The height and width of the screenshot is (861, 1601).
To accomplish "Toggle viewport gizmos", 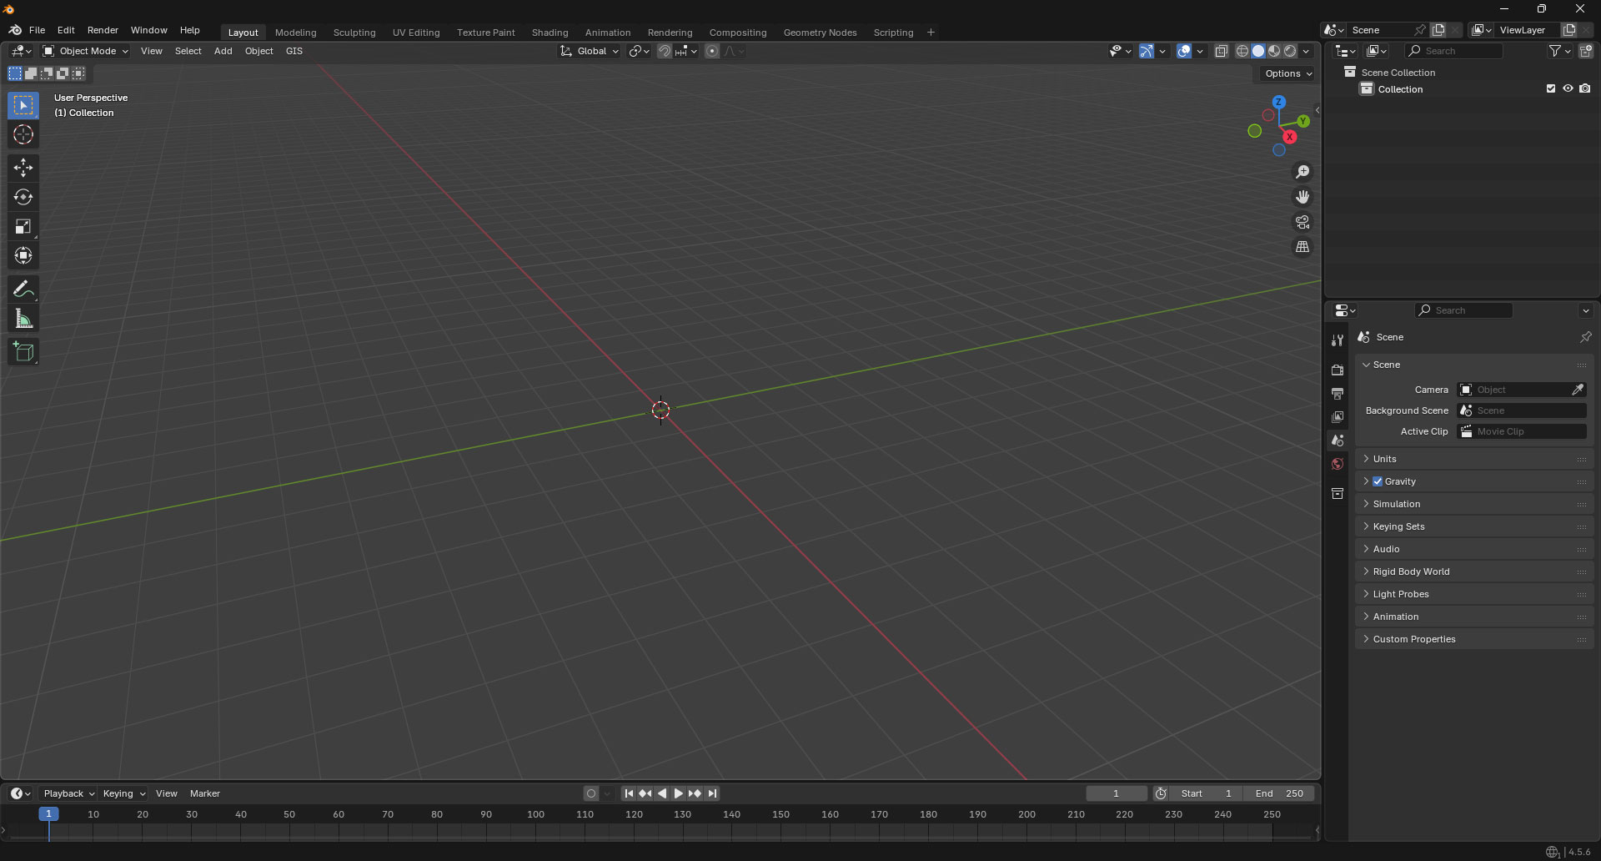I will [1147, 51].
